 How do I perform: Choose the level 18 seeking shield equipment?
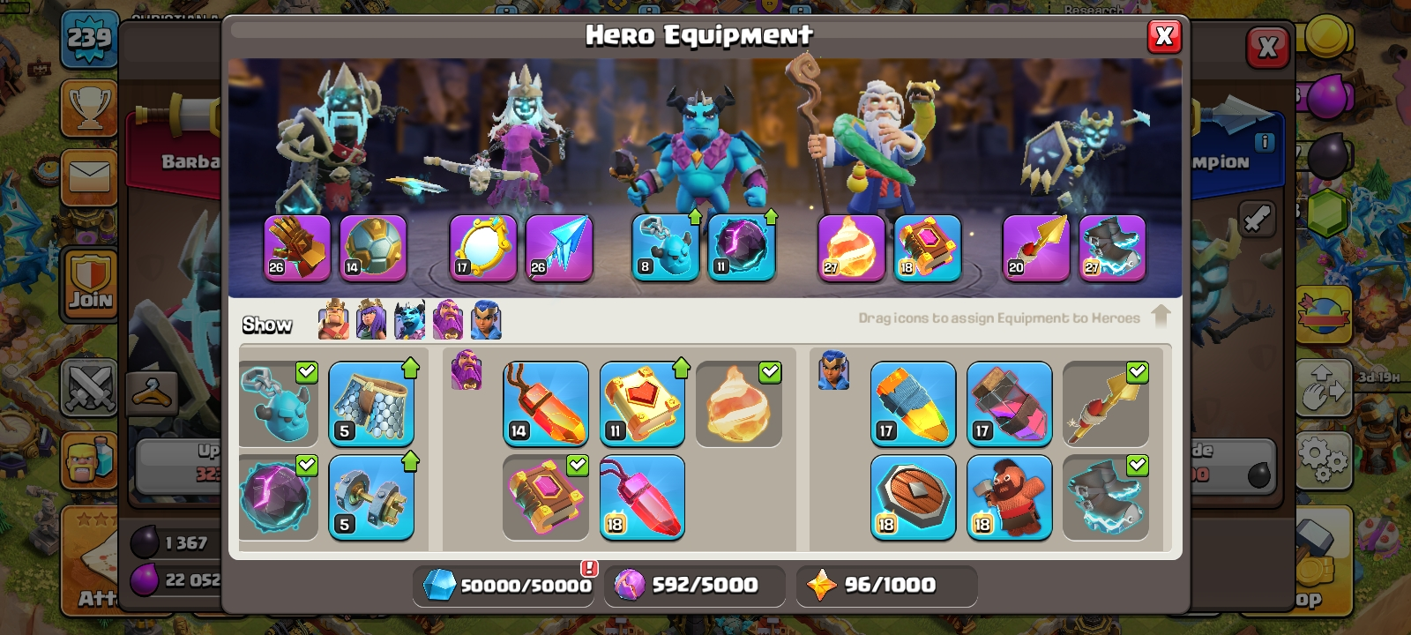click(x=913, y=497)
